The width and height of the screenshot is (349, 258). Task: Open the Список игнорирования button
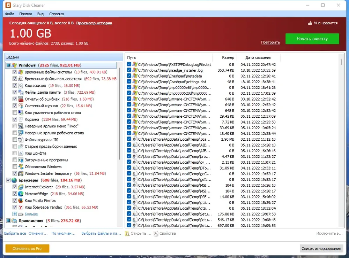coord(321,249)
